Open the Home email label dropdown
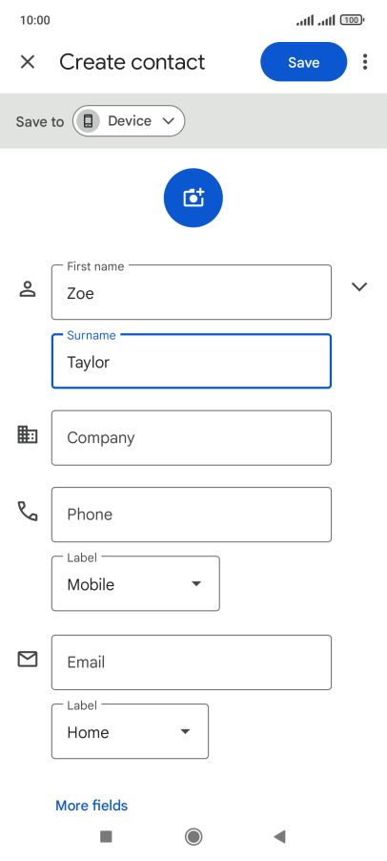The width and height of the screenshot is (387, 861). tap(130, 731)
